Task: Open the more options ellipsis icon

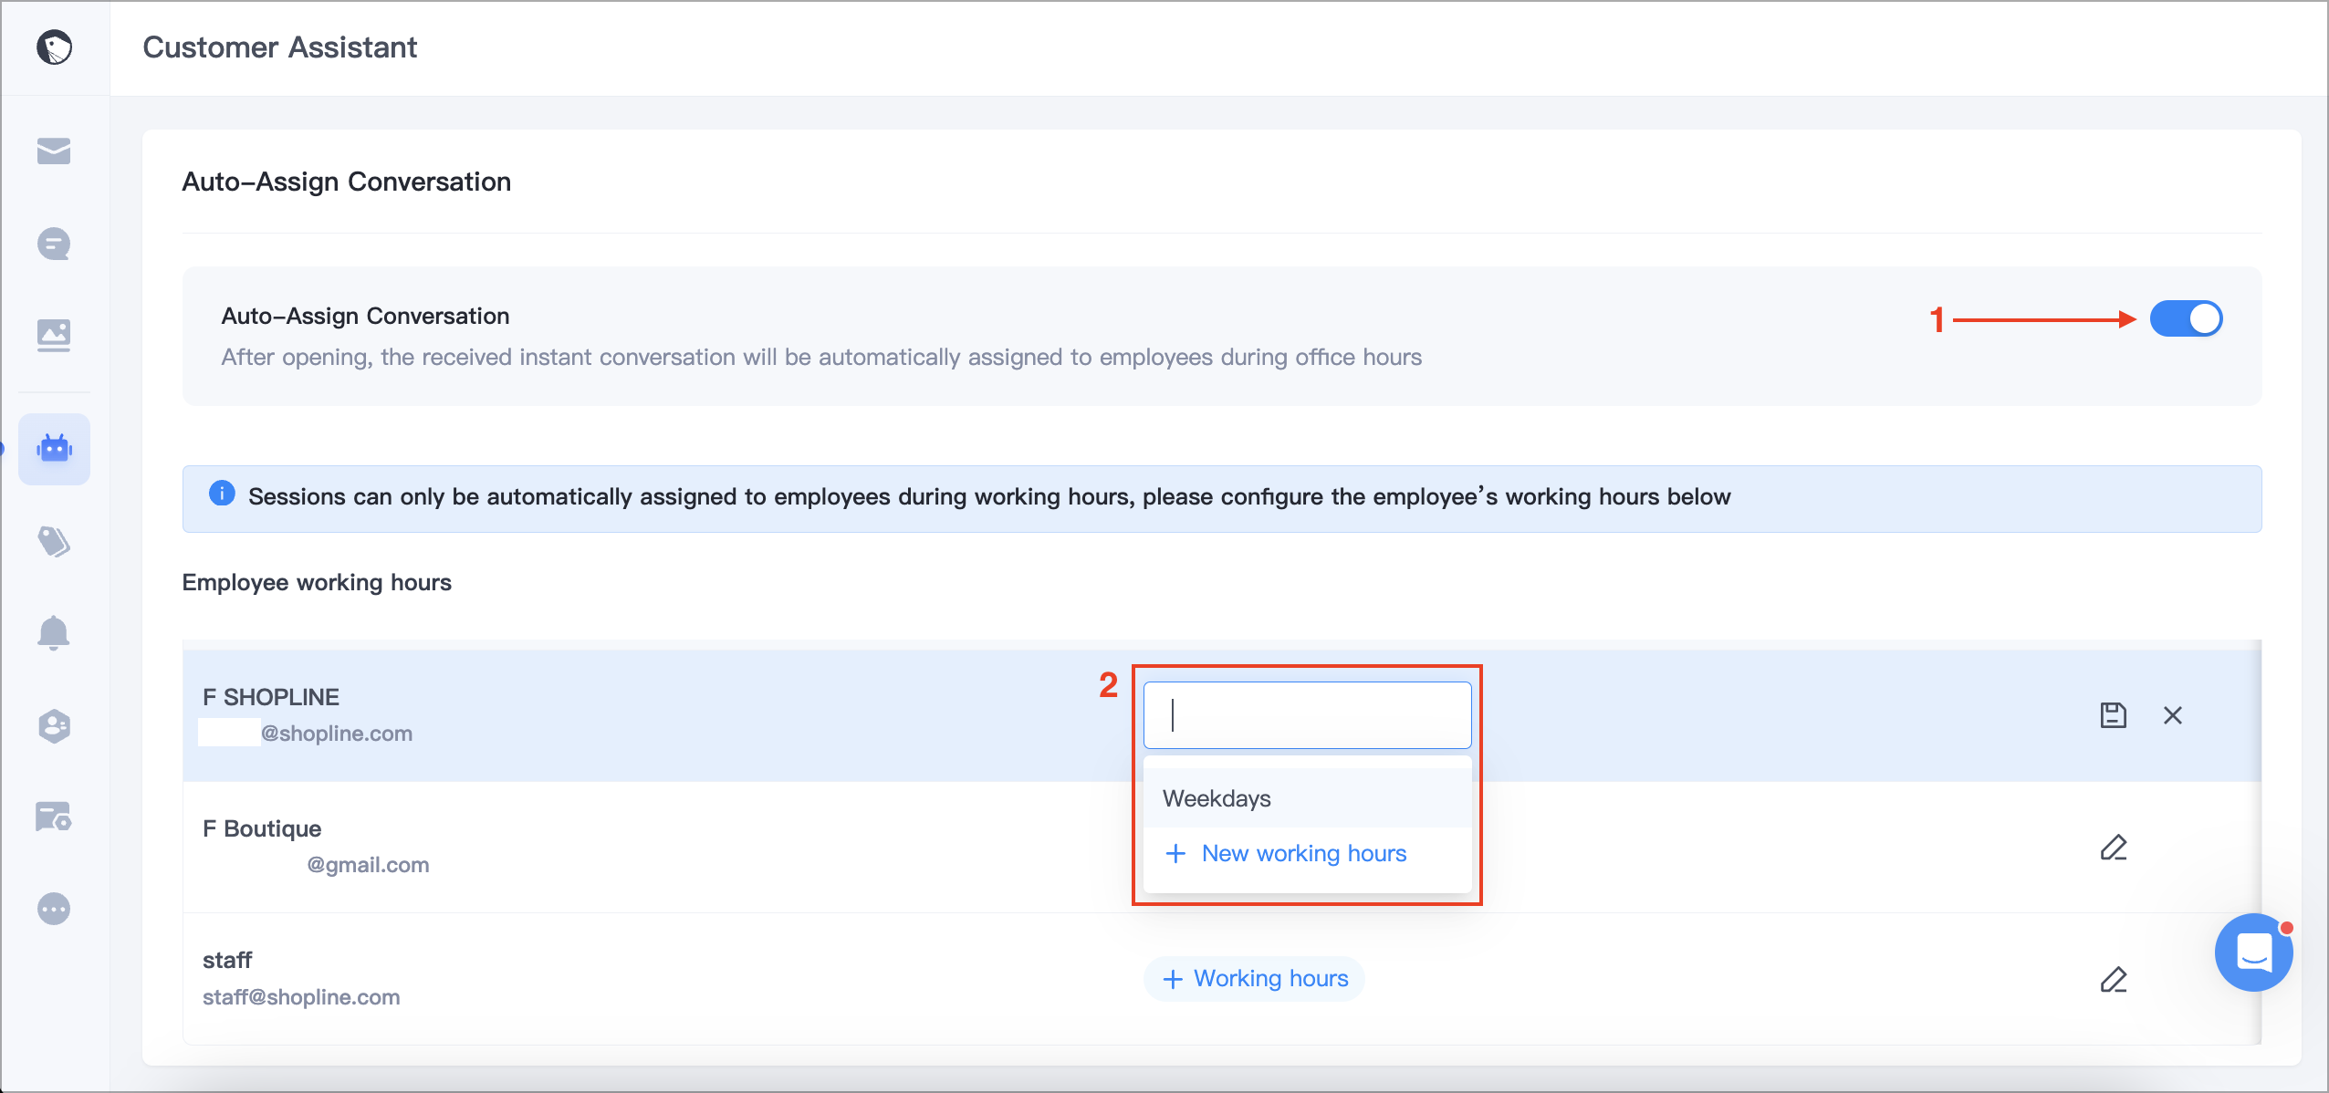Action: click(54, 909)
